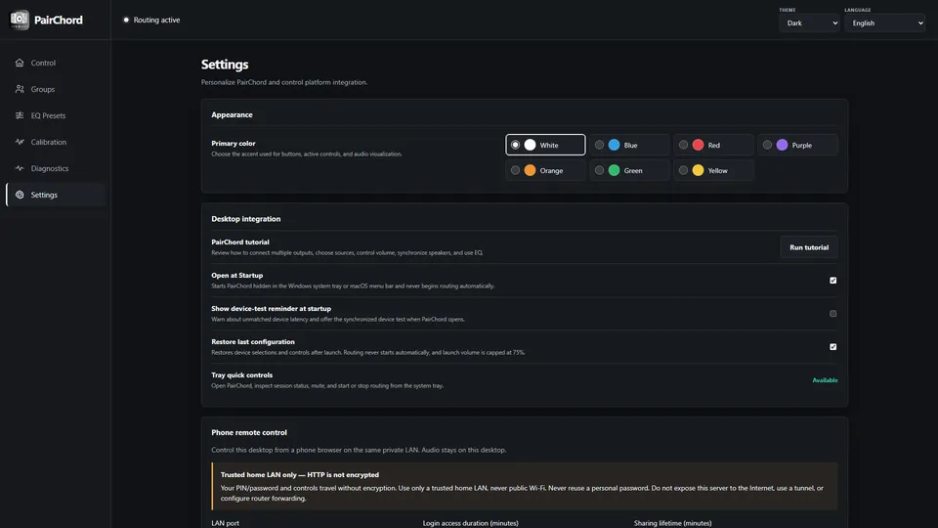Click the EQ Presets sliders icon

point(20,115)
